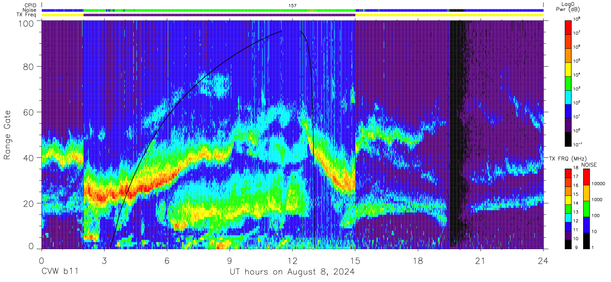Click the CPID value '157'

pos(293,5)
